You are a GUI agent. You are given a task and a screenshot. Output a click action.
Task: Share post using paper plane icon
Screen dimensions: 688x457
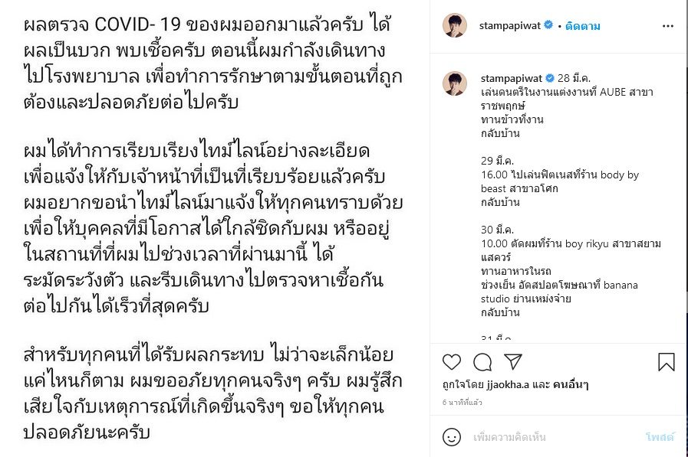pyautogui.click(x=513, y=361)
